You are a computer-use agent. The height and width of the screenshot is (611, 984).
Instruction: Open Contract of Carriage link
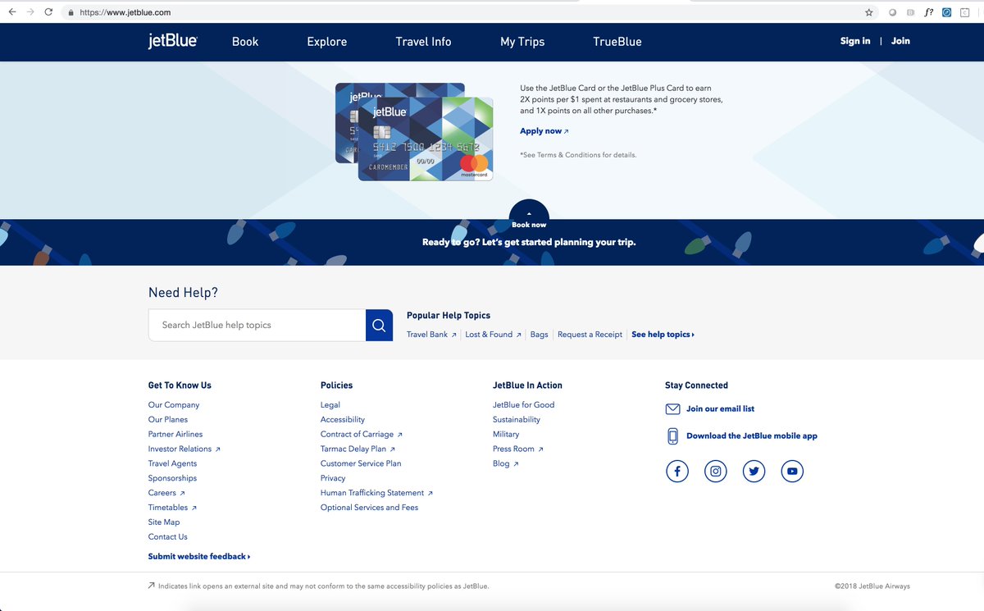pyautogui.click(x=362, y=435)
